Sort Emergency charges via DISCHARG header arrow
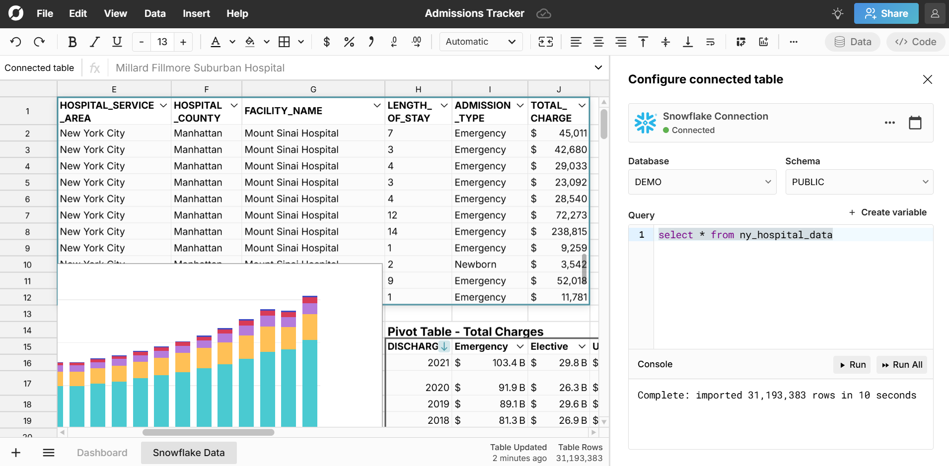This screenshot has height=466, width=949. (443, 346)
